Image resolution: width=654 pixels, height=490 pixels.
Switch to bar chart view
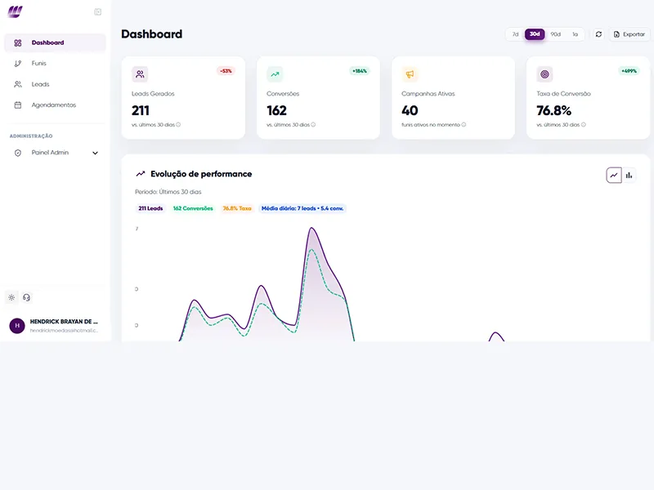[x=629, y=176]
